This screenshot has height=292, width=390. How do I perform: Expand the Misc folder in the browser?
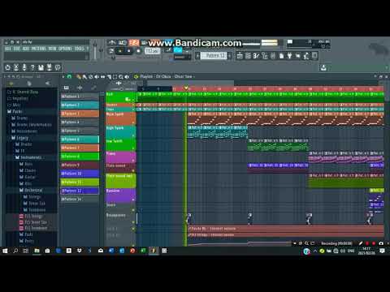[x=16, y=105]
